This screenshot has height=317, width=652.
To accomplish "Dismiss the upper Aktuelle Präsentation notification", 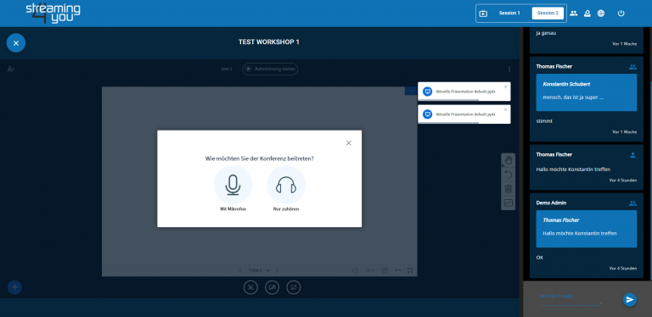I will pyautogui.click(x=506, y=86).
